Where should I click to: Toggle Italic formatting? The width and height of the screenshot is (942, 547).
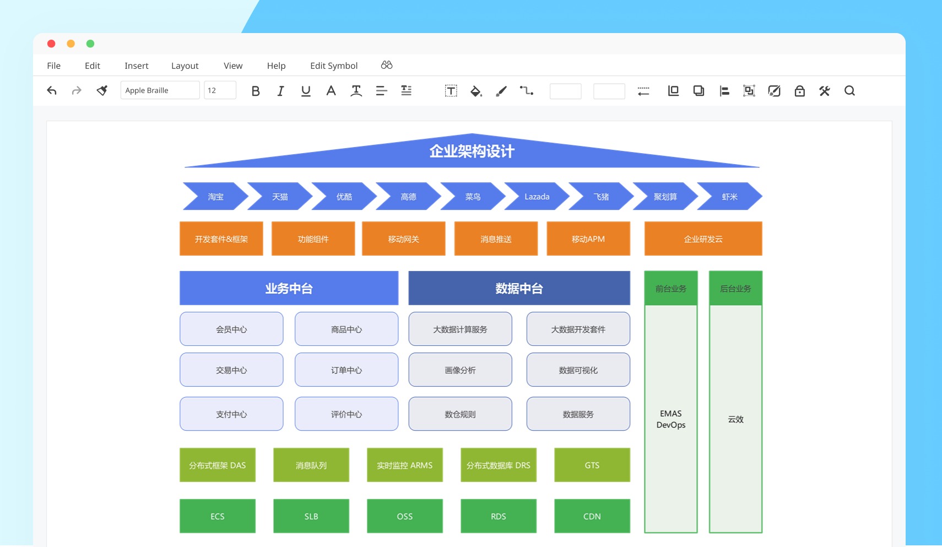[x=280, y=91]
